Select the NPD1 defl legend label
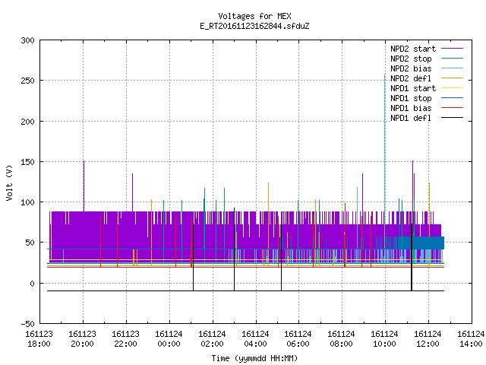This screenshot has height=365, width=486. click(411, 118)
